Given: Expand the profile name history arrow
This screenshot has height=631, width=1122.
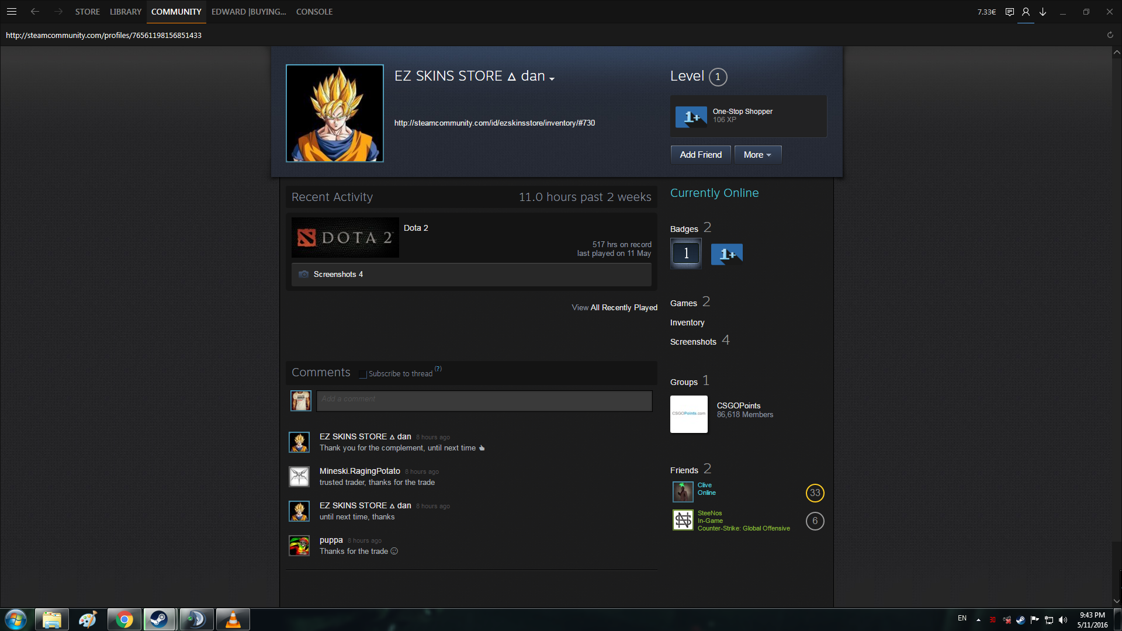Looking at the screenshot, I should 552,79.
